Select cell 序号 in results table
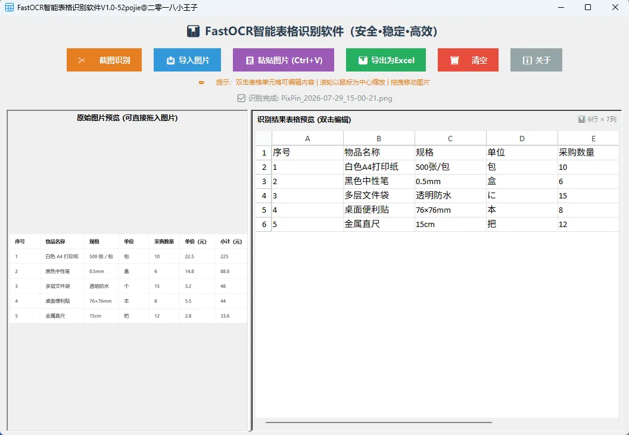This screenshot has height=435, width=629. click(308, 153)
